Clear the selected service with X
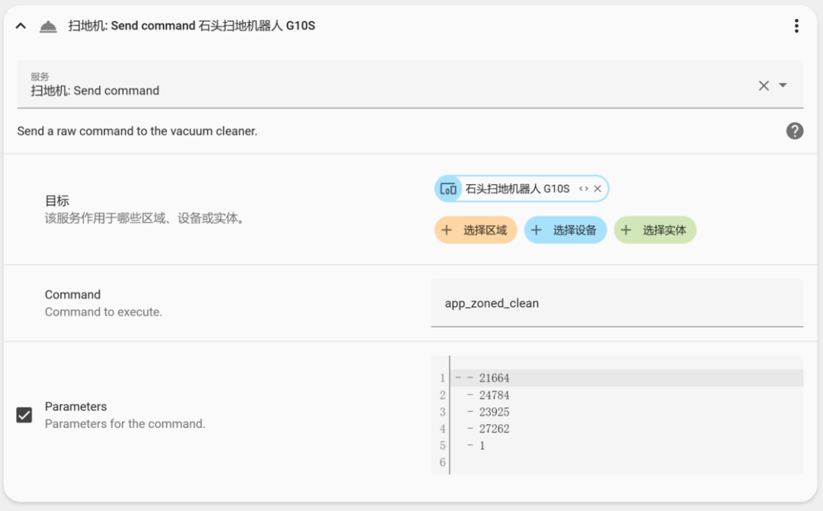The width and height of the screenshot is (823, 511). point(764,85)
